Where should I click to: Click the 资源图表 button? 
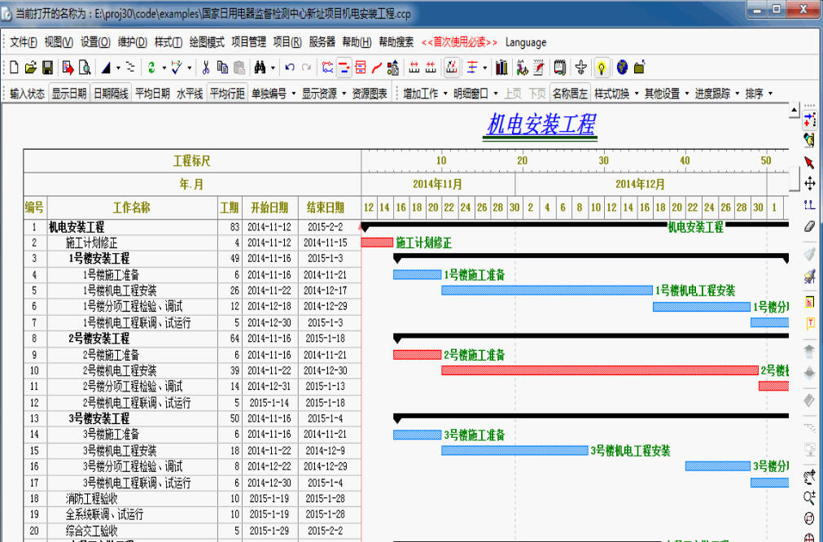[x=370, y=94]
